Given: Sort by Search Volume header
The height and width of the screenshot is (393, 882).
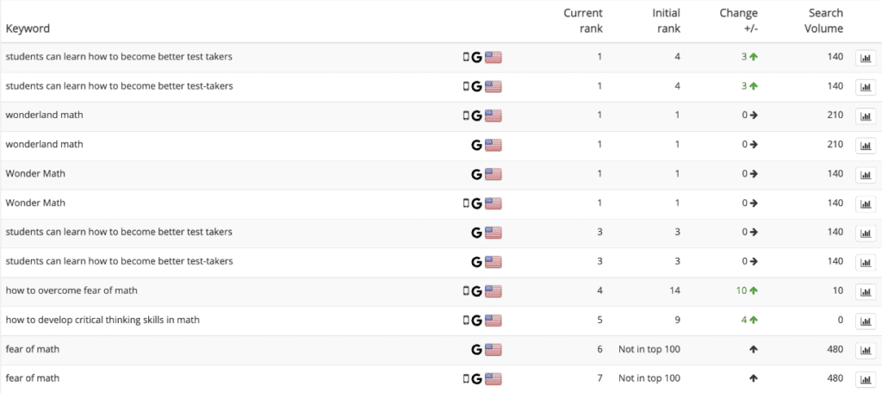Looking at the screenshot, I should pos(825,21).
